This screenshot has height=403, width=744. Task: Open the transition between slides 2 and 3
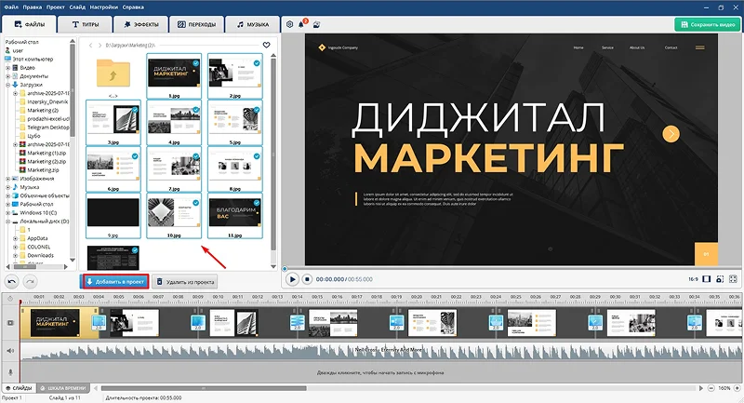(x=198, y=323)
